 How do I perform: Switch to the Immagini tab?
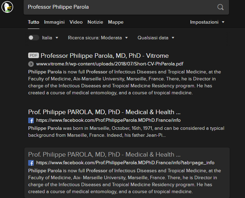click(54, 22)
